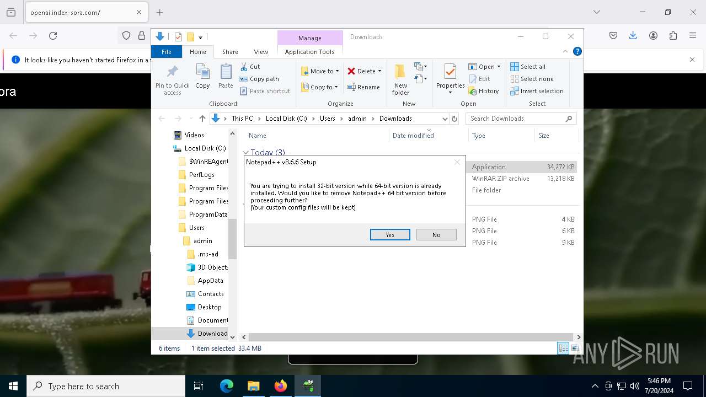Switch to details view icon in status bar

tap(563, 348)
